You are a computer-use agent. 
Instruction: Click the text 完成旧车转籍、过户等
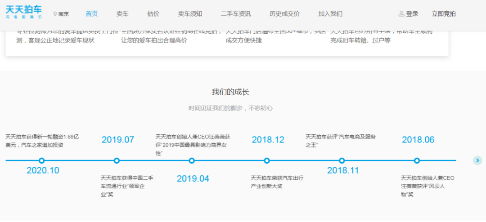pos(360,40)
